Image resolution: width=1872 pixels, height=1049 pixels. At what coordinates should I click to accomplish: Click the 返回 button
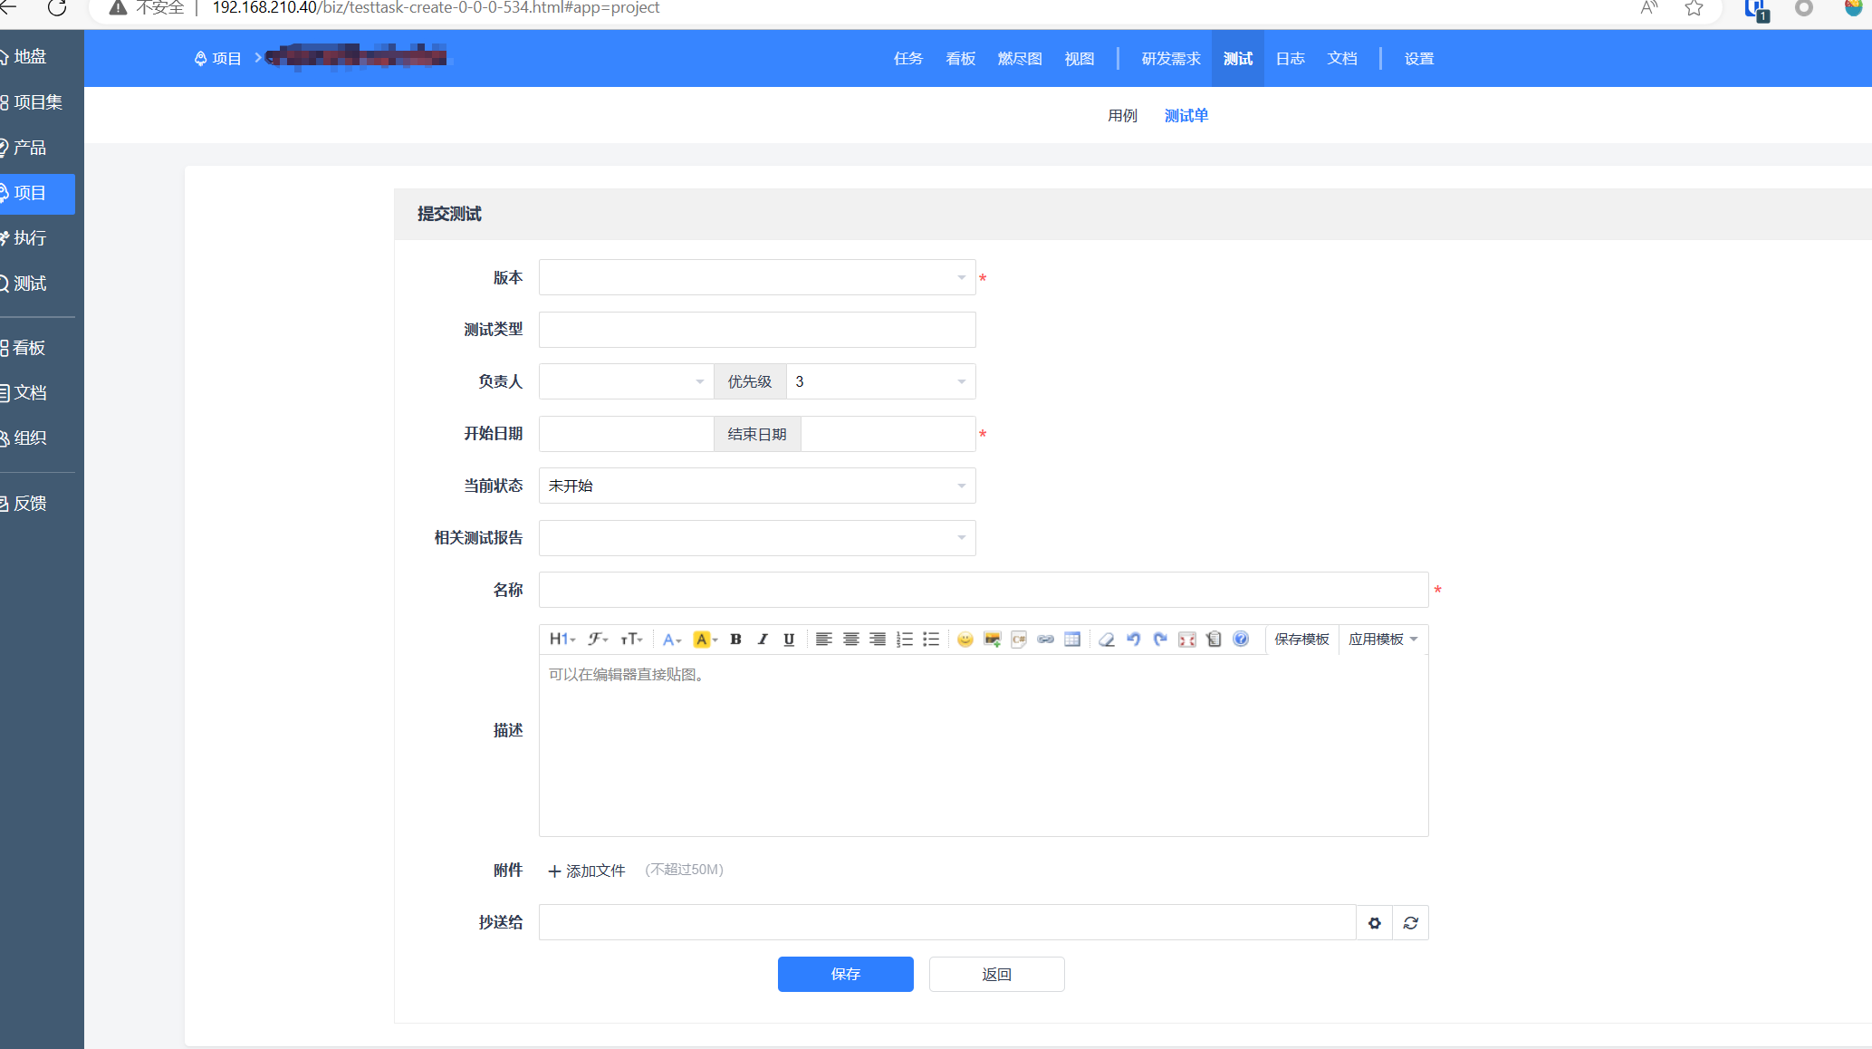click(996, 975)
